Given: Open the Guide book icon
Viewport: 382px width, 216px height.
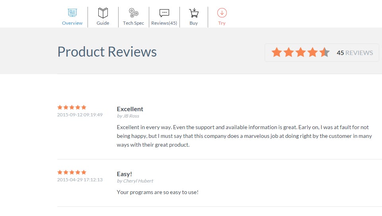Looking at the screenshot, I should point(103,13).
